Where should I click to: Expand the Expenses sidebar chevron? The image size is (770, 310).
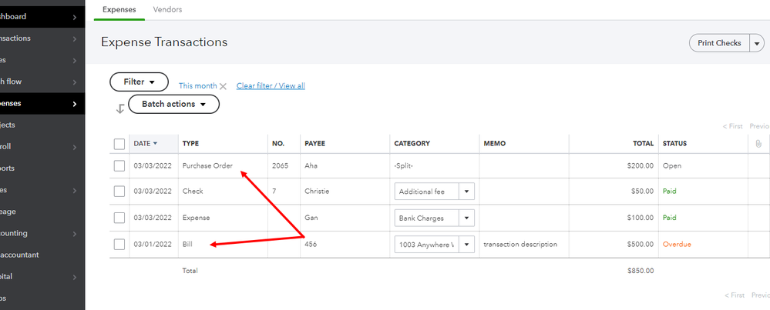coord(74,104)
